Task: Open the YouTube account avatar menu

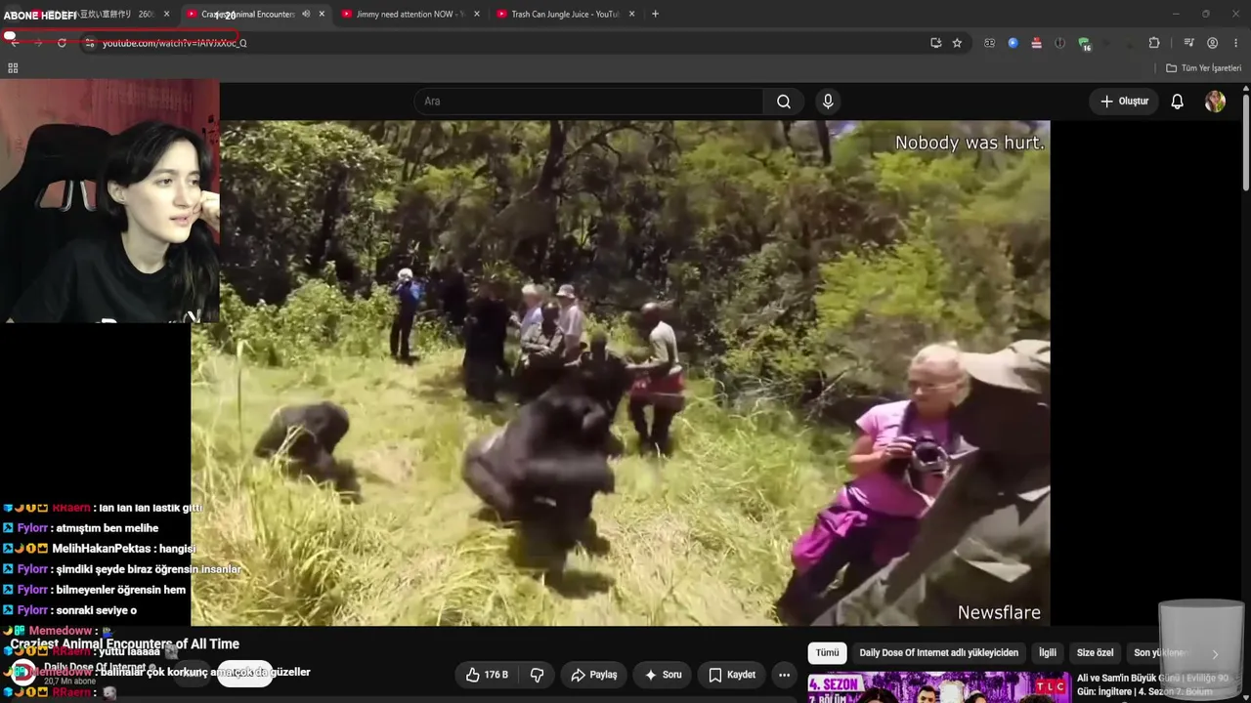Action: click(1215, 102)
